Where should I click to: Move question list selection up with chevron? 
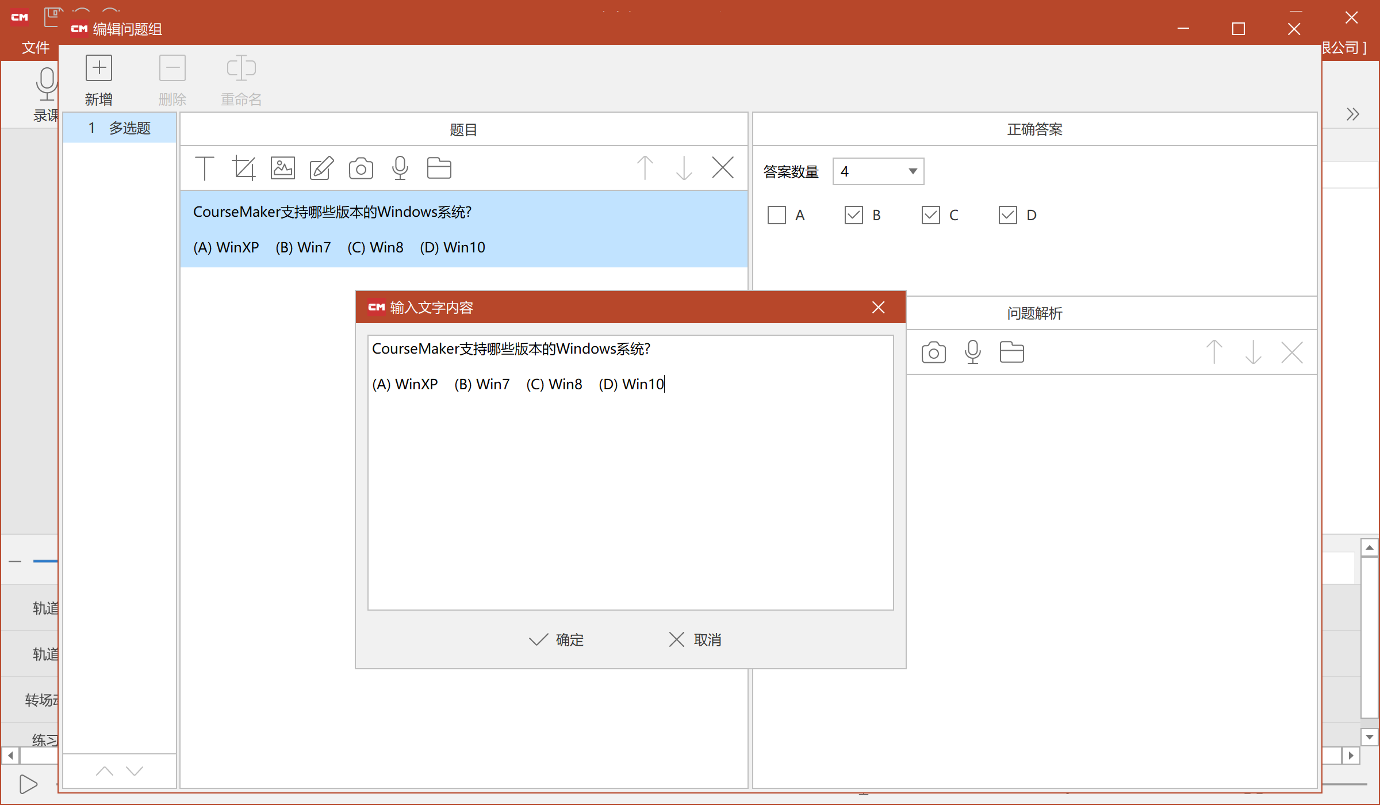click(x=105, y=771)
